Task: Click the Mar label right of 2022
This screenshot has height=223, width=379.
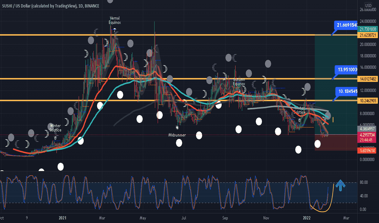Action: point(346,218)
